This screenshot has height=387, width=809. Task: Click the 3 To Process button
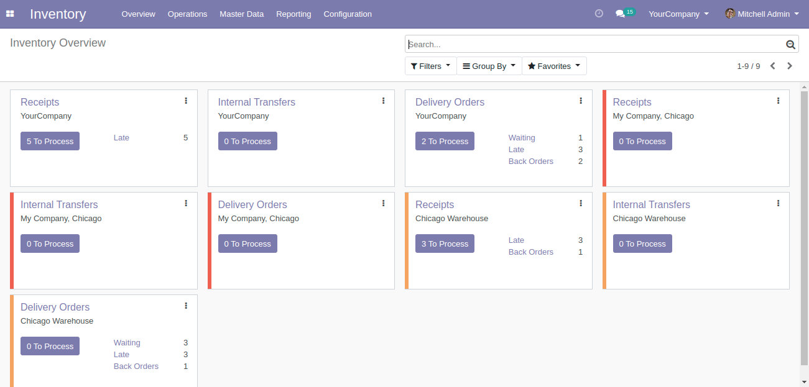445,244
